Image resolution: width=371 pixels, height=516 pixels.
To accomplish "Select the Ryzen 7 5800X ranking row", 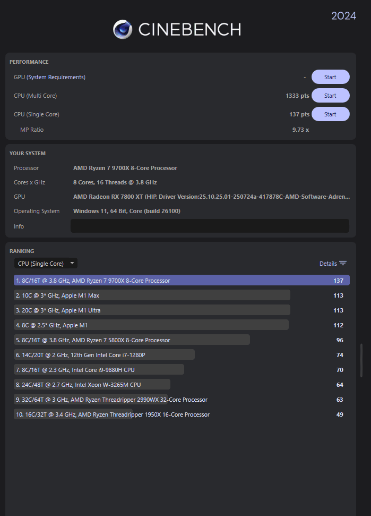I will (x=182, y=340).
